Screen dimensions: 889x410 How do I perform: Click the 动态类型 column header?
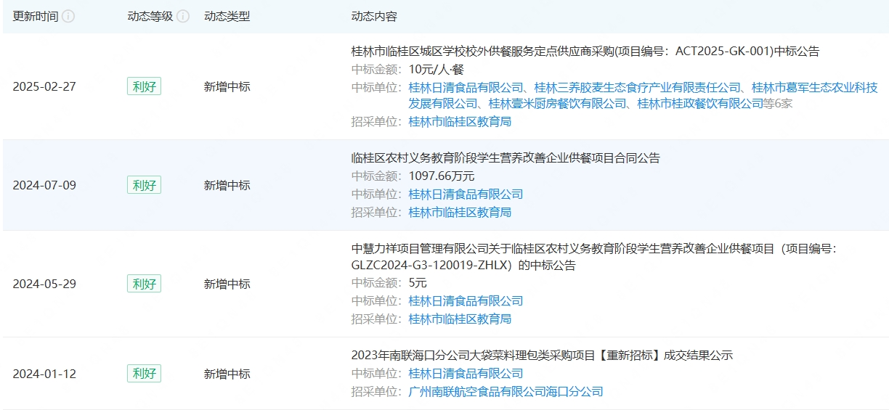coord(227,16)
